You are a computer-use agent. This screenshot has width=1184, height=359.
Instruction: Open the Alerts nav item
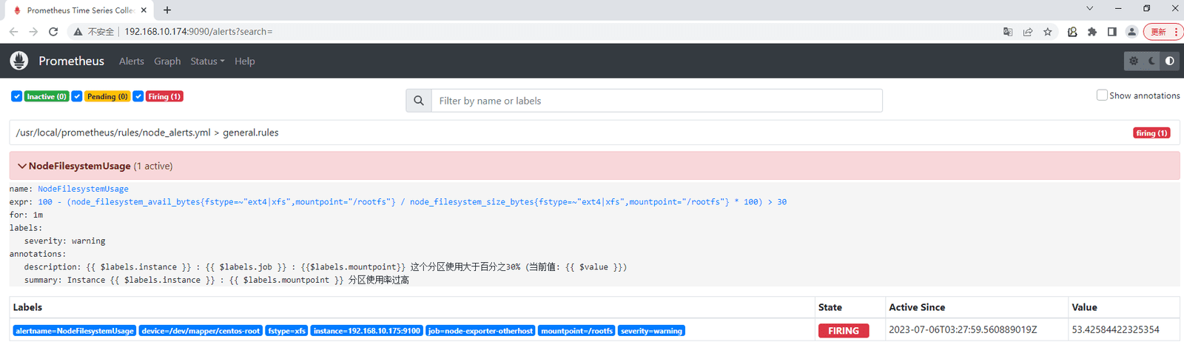(x=132, y=61)
